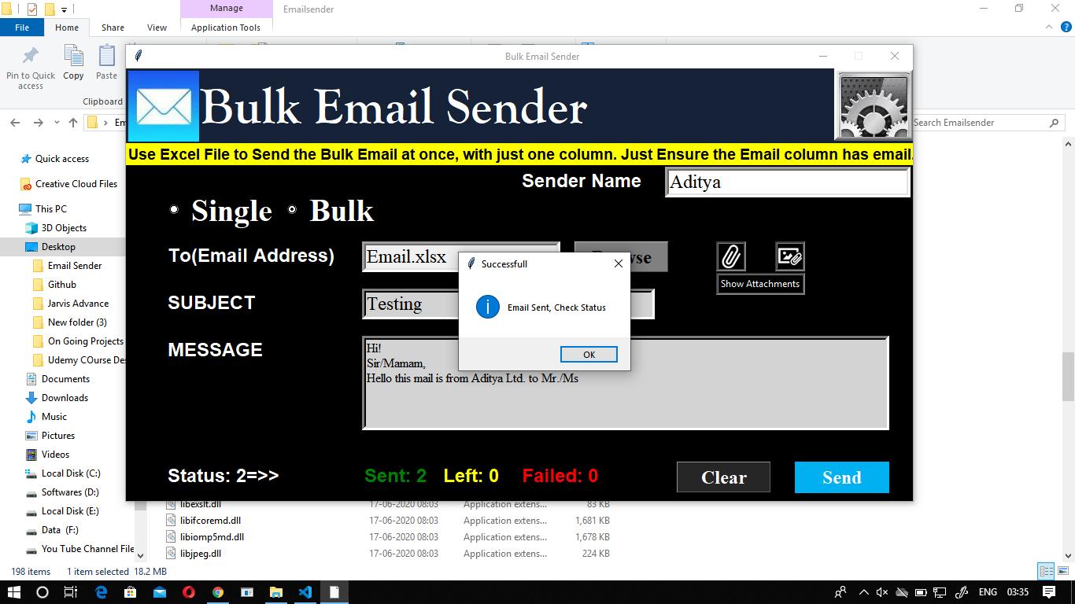Open Visual Studio Code from the taskbar
The height and width of the screenshot is (604, 1075).
[x=305, y=592]
